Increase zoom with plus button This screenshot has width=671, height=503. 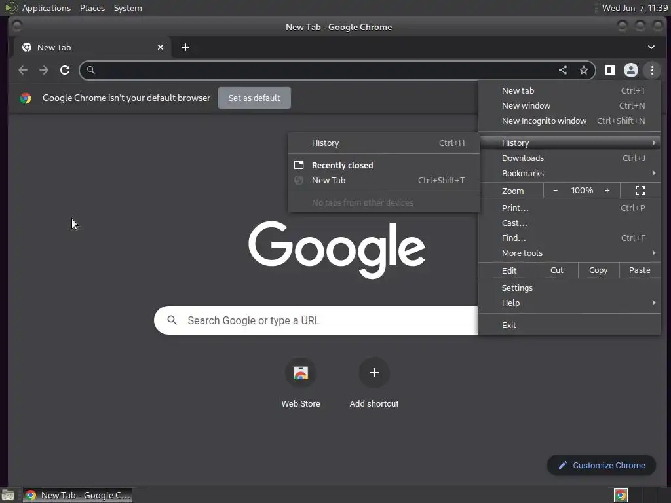(x=607, y=191)
